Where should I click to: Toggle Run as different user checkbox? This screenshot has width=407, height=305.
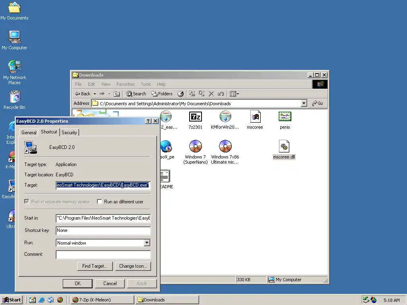pos(99,201)
